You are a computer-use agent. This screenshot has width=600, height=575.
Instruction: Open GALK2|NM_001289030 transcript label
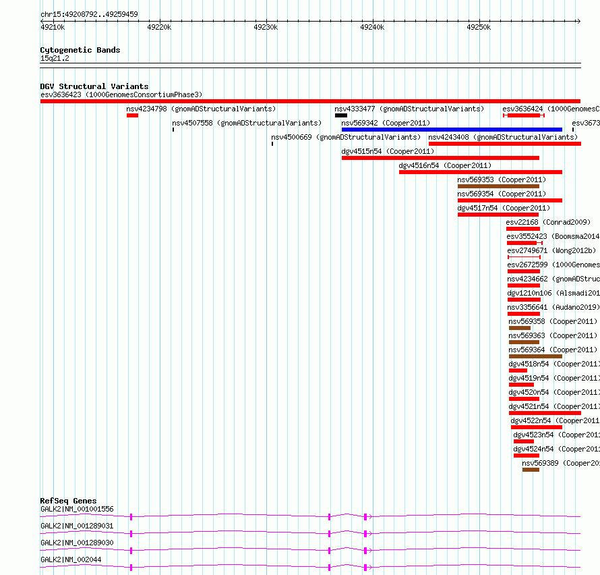coord(77,543)
